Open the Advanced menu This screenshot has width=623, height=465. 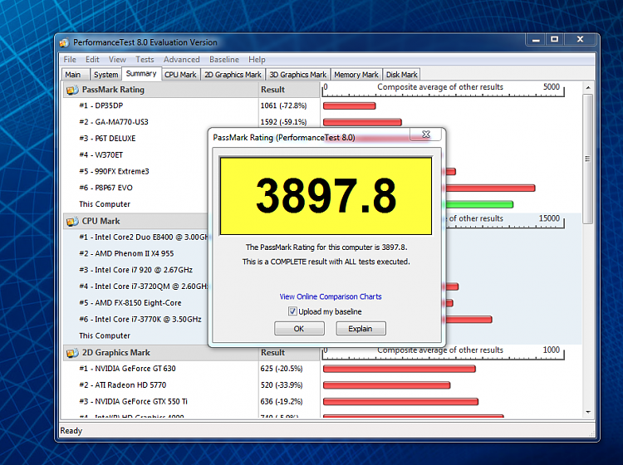tap(182, 60)
